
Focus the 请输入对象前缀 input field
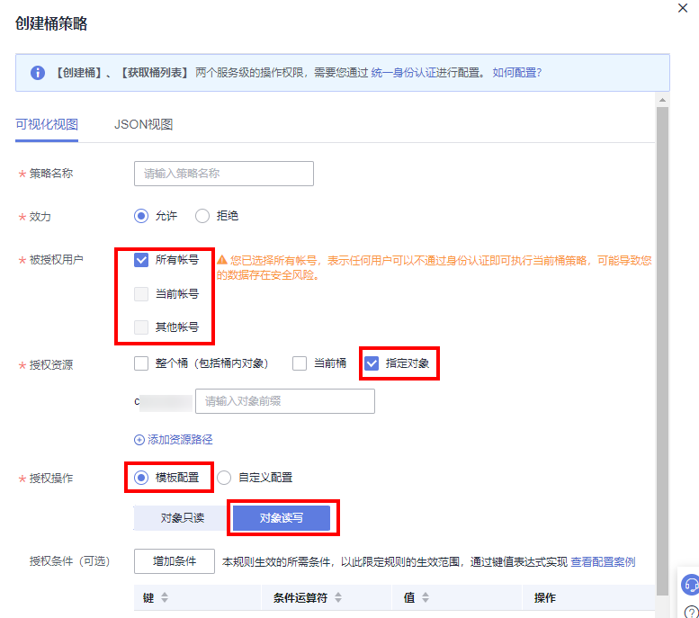click(x=285, y=401)
